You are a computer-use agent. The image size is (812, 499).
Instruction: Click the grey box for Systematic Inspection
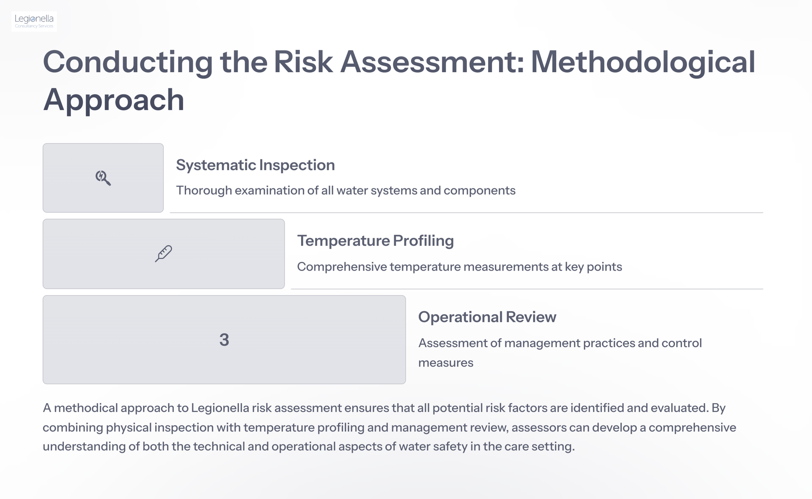point(103,178)
